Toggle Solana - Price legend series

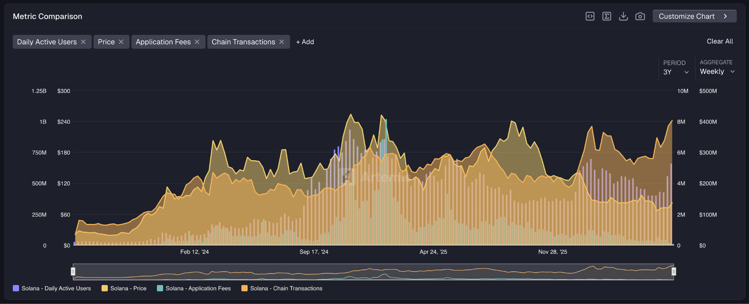[124, 288]
